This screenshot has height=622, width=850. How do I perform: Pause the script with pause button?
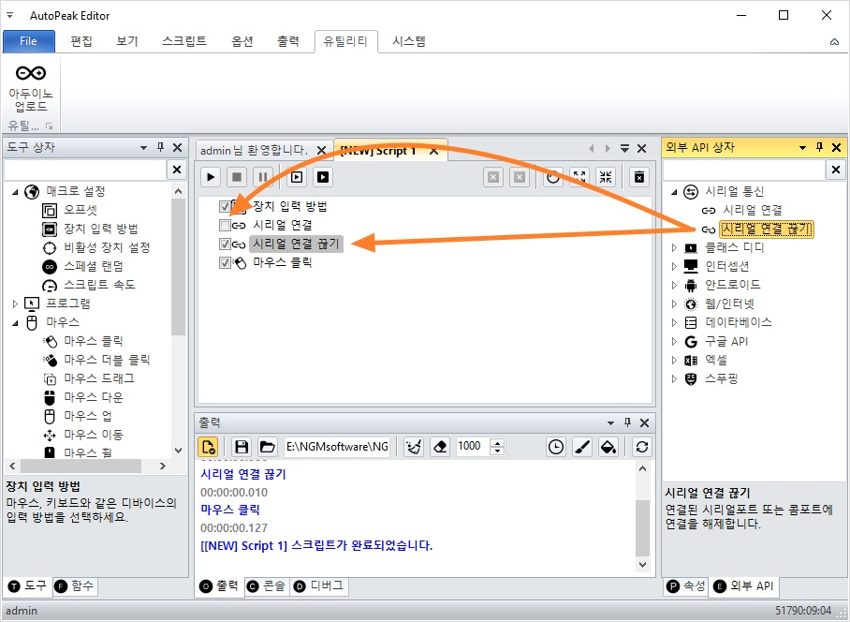pos(263,177)
